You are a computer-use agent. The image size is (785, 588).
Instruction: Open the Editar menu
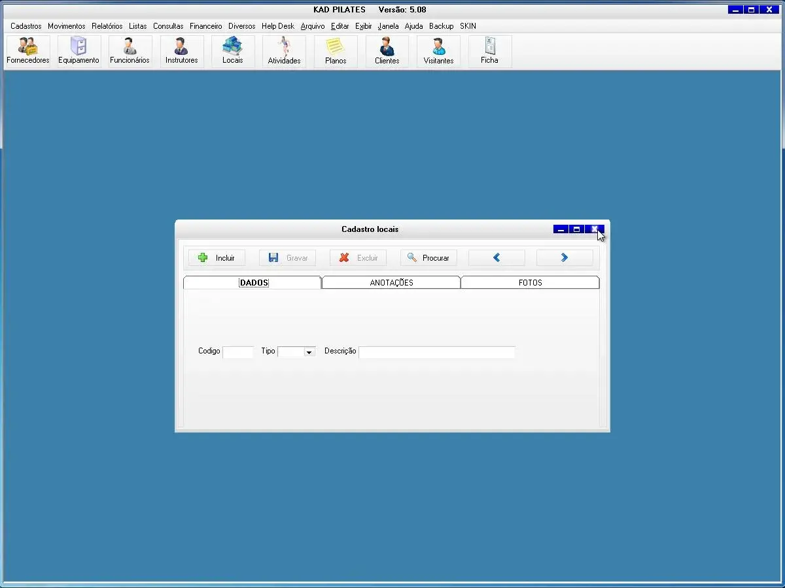pos(340,26)
